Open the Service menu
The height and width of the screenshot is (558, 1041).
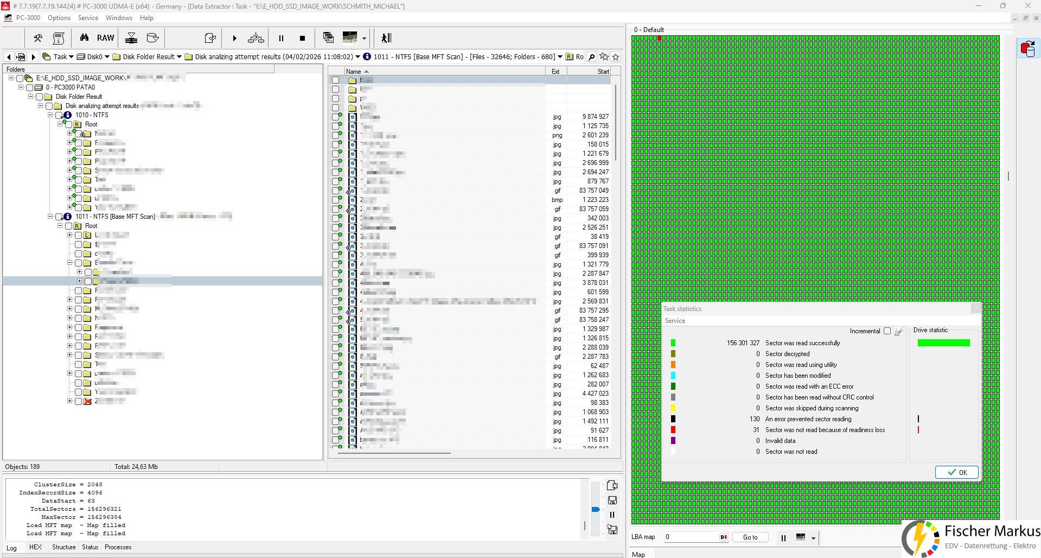coord(88,18)
